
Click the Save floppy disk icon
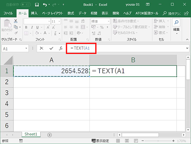[37, 5]
